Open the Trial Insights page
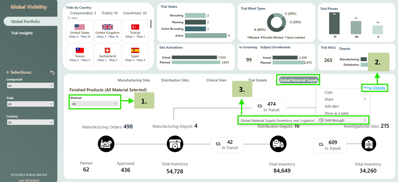 (22, 33)
